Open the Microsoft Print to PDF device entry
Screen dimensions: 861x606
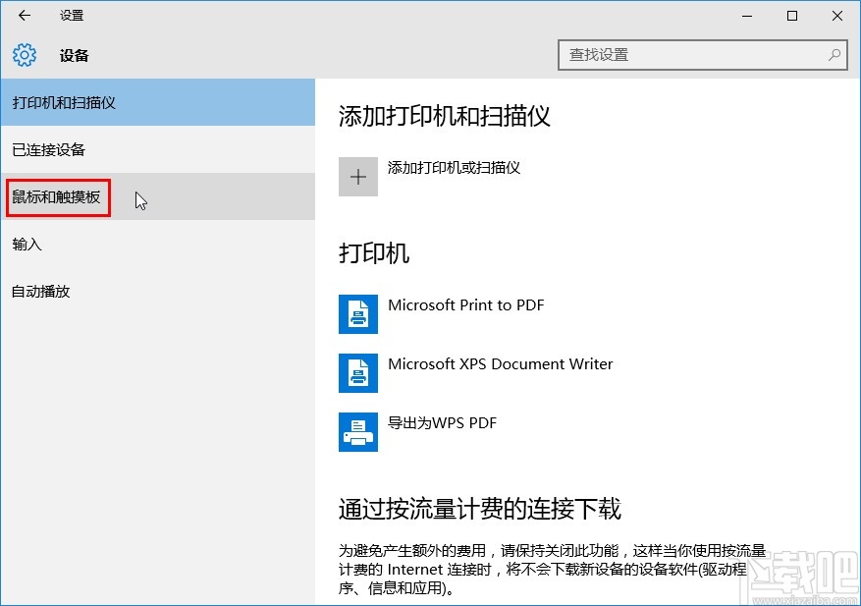[x=467, y=305]
